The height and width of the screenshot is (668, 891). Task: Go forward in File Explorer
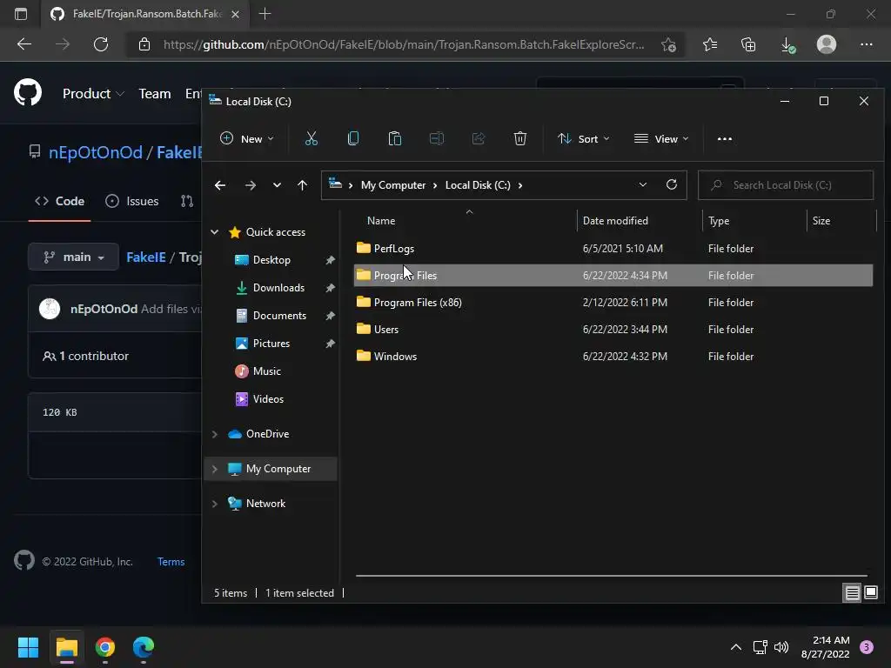250,185
